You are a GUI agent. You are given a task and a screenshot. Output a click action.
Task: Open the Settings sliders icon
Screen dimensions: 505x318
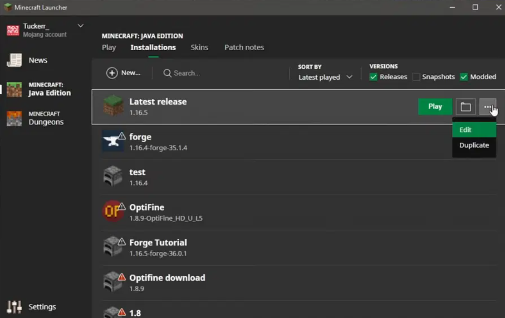pos(14,307)
